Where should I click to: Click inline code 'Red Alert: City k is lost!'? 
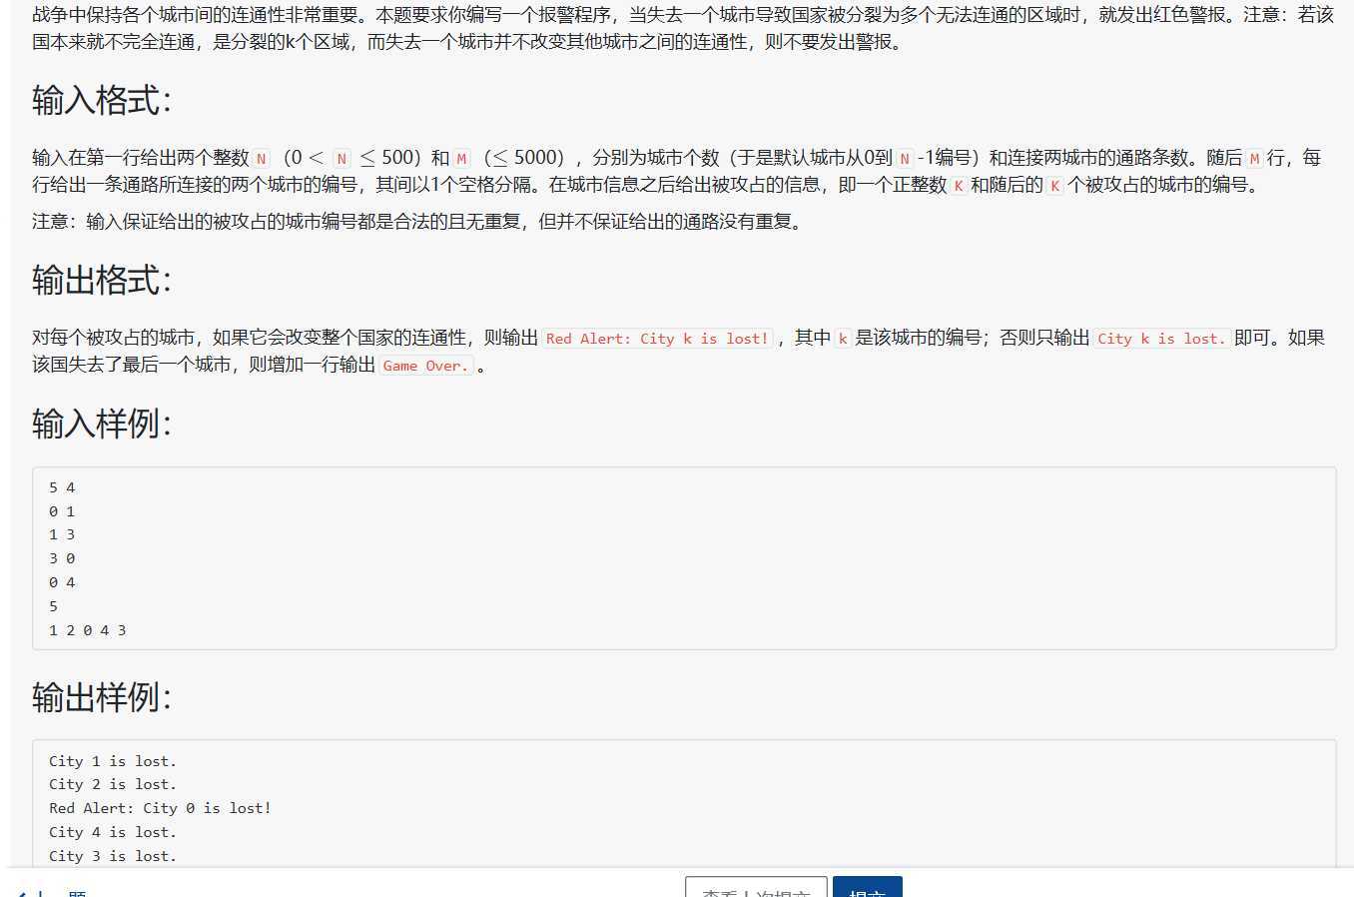(x=657, y=339)
